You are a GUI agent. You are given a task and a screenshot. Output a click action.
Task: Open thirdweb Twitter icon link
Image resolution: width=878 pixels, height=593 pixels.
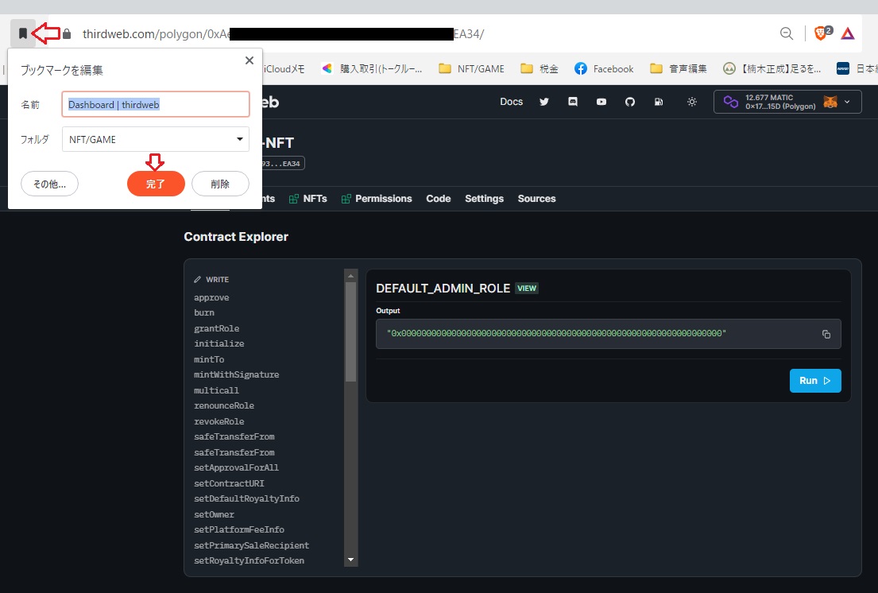click(544, 102)
